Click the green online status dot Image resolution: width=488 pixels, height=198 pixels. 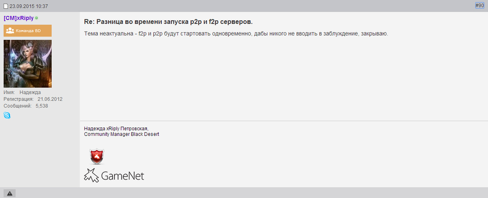tap(37, 18)
